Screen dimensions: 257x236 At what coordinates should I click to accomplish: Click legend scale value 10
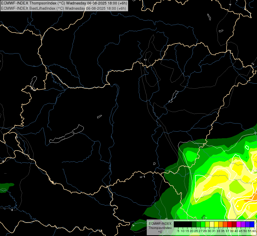click(x=183, y=231)
